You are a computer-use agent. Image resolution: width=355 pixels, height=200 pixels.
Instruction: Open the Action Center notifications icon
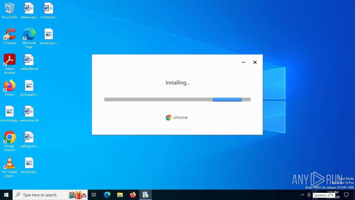(x=346, y=195)
